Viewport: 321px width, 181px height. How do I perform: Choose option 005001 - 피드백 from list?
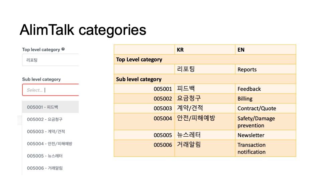click(x=50, y=107)
